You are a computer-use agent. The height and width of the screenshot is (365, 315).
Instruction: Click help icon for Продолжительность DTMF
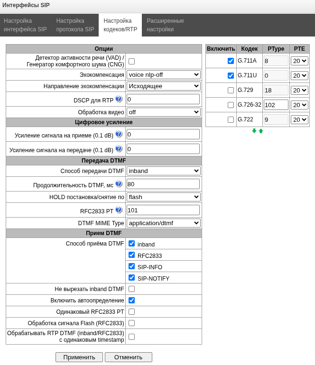(x=119, y=184)
